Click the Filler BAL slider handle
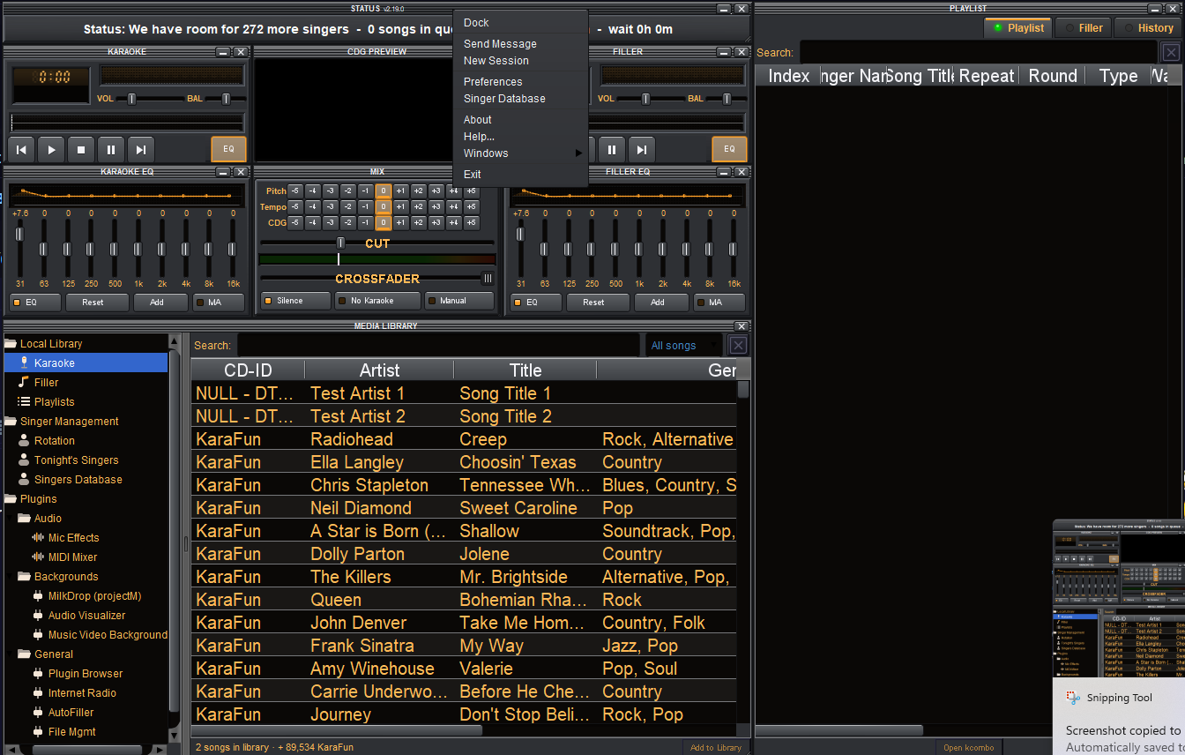The image size is (1185, 755). [x=727, y=99]
